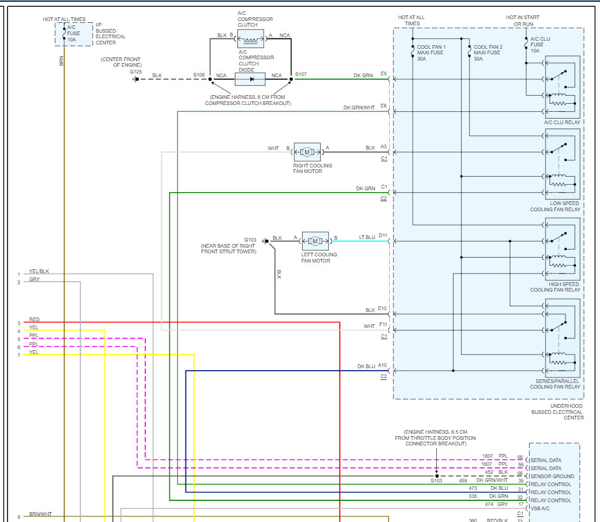Click the 474 GRY circuit label
This screenshot has width=600, height=522.
coord(496,504)
